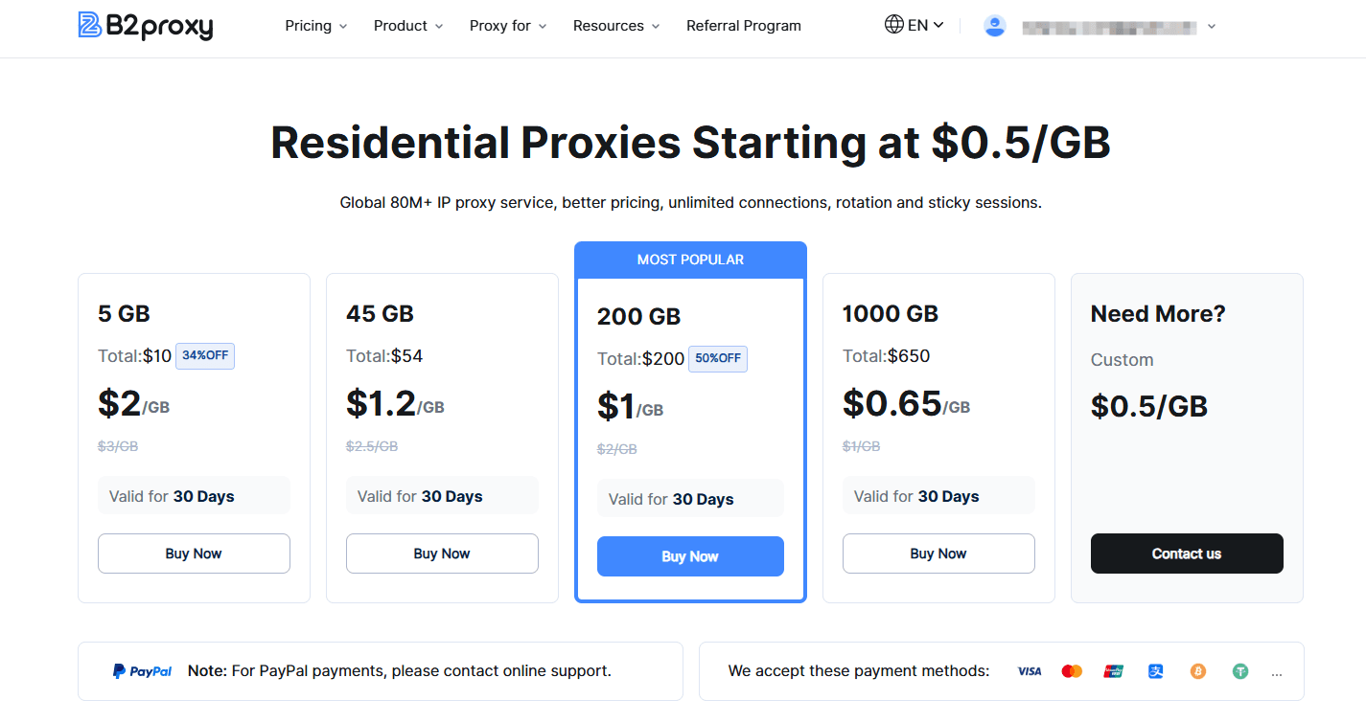This screenshot has width=1366, height=723.
Task: Buy the 200 GB plan
Action: click(x=690, y=556)
